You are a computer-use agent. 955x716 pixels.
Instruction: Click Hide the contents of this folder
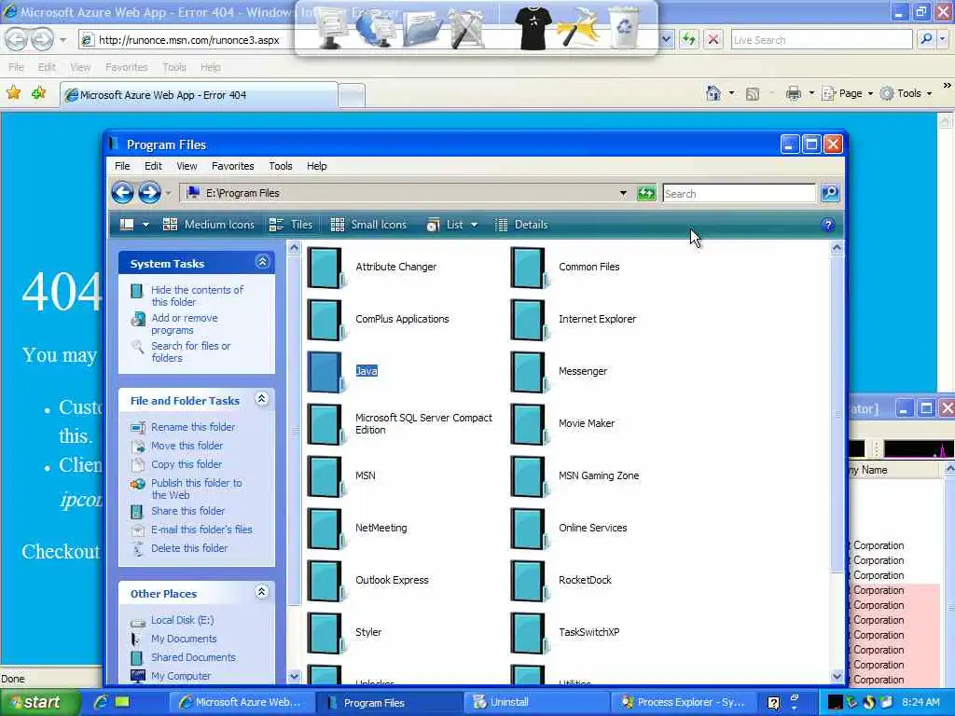(198, 296)
